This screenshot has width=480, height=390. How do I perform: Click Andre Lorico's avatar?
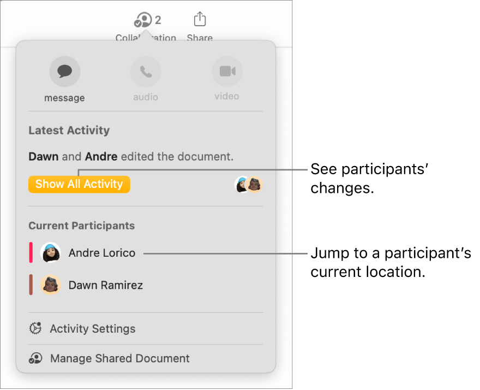point(50,253)
